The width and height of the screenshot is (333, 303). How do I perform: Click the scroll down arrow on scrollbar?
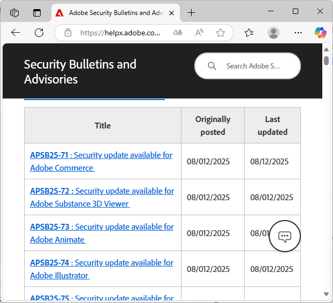click(326, 294)
